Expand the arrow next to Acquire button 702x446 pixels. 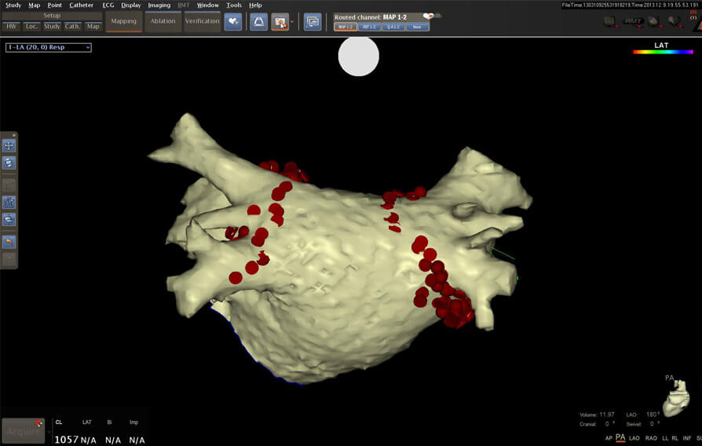tap(49, 432)
